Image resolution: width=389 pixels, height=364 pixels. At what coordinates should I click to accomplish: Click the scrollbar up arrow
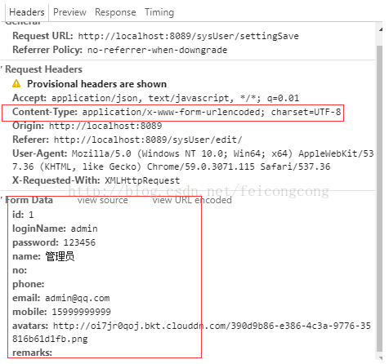(380, 29)
